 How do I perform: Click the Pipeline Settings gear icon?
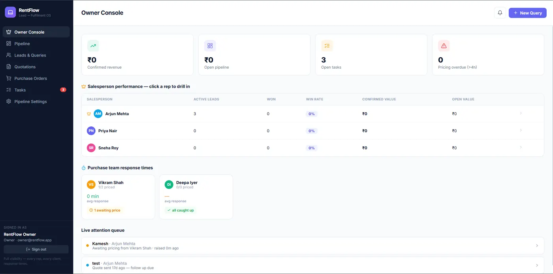coord(9,101)
